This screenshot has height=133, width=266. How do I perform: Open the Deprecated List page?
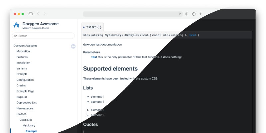[27, 103]
